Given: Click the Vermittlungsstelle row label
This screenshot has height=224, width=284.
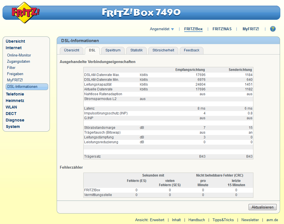Looking at the screenshot, I should click(x=98, y=195).
